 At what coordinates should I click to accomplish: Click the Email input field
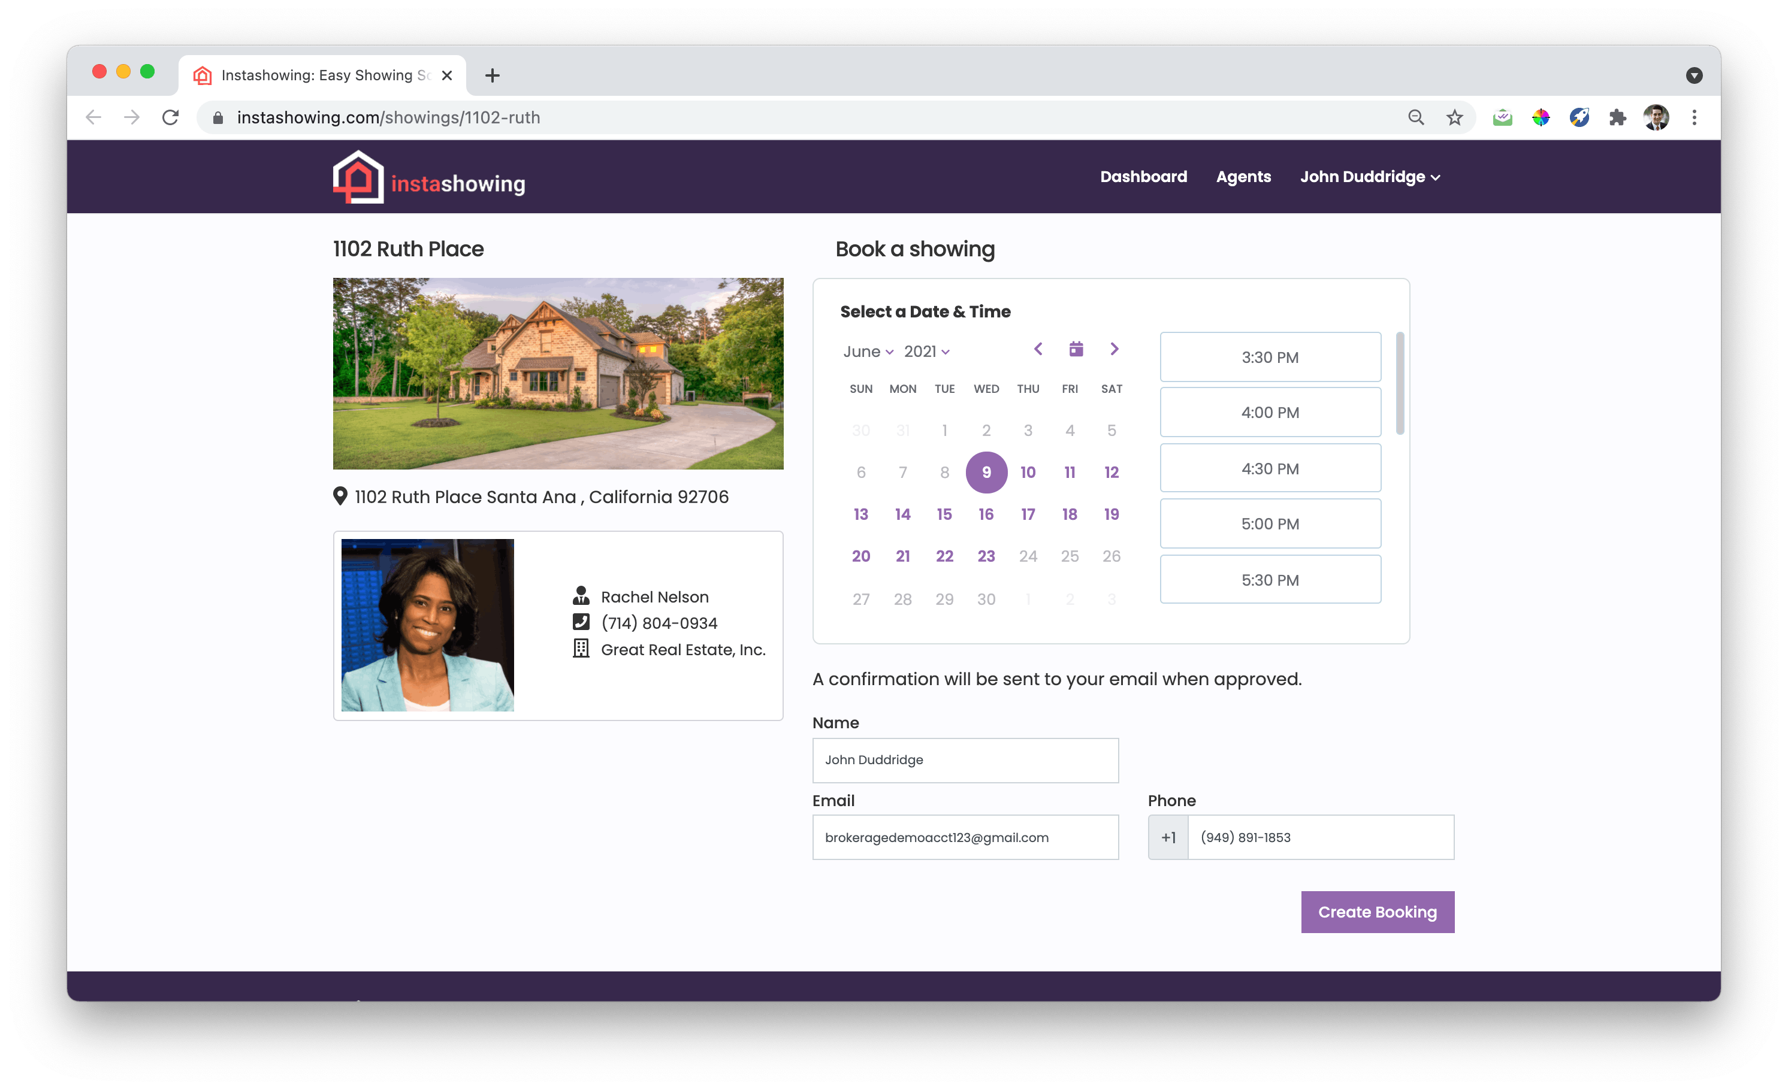(x=965, y=838)
